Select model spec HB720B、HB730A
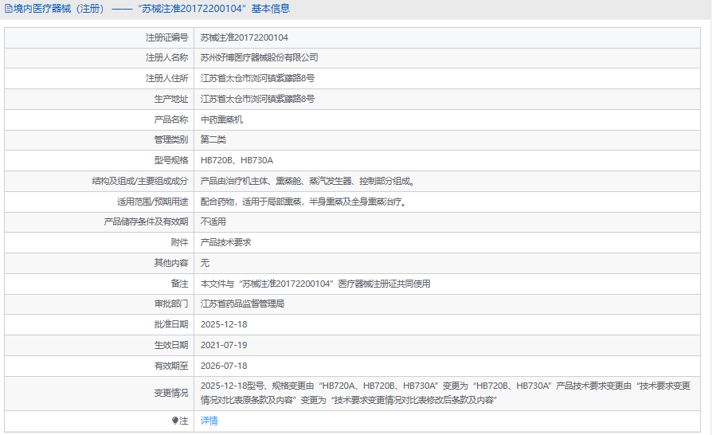The image size is (712, 435). point(237,160)
